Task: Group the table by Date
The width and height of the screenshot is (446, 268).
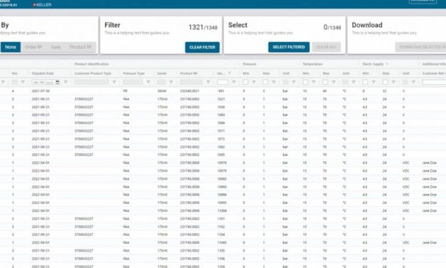Action: 55,47
